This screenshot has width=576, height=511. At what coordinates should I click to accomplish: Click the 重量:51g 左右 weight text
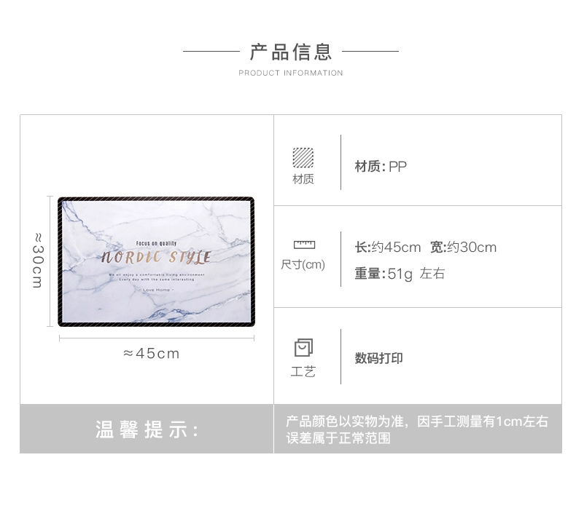(400, 274)
